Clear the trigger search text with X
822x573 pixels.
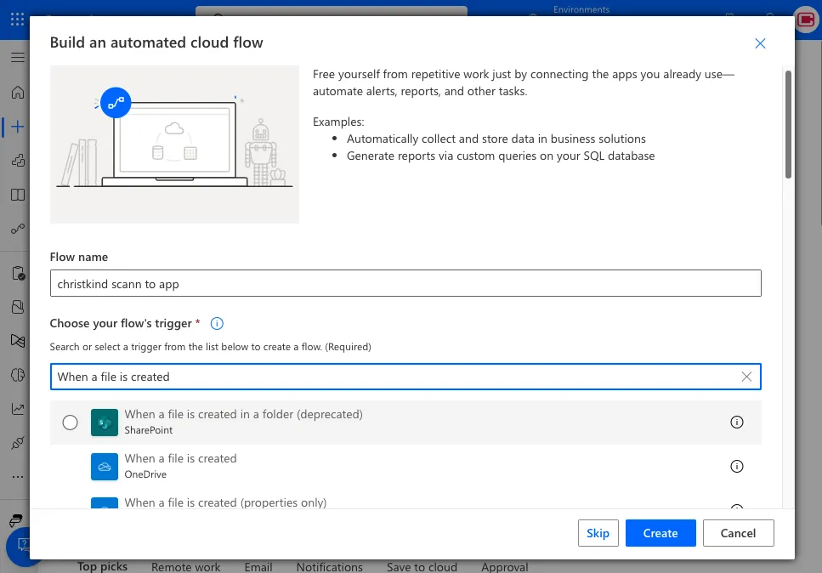click(746, 377)
